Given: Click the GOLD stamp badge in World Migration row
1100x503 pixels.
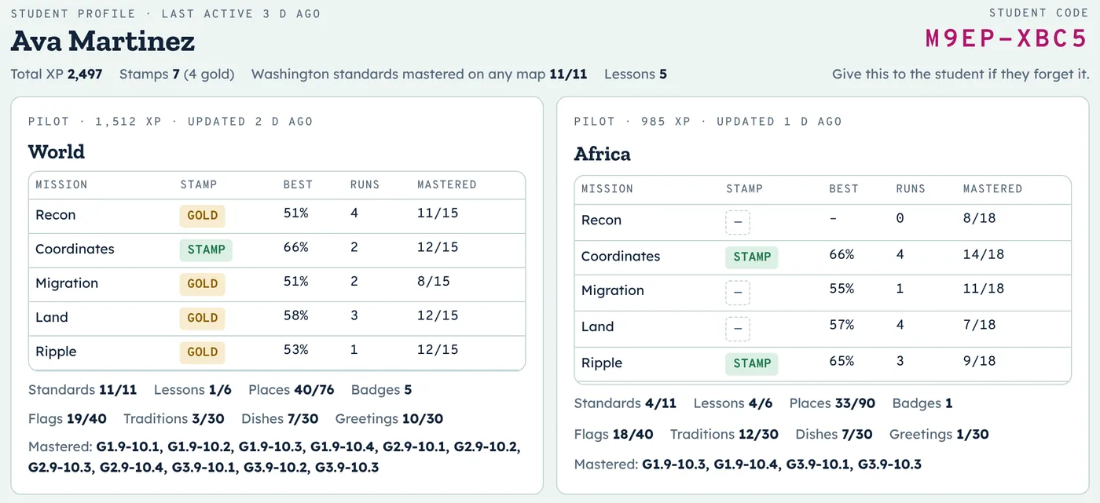Looking at the screenshot, I should 202,284.
